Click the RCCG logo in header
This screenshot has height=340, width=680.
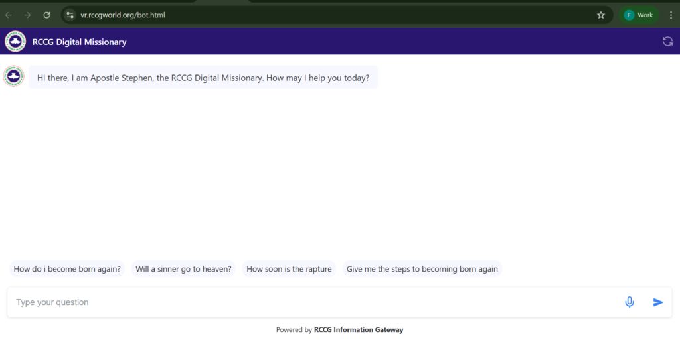click(x=15, y=42)
